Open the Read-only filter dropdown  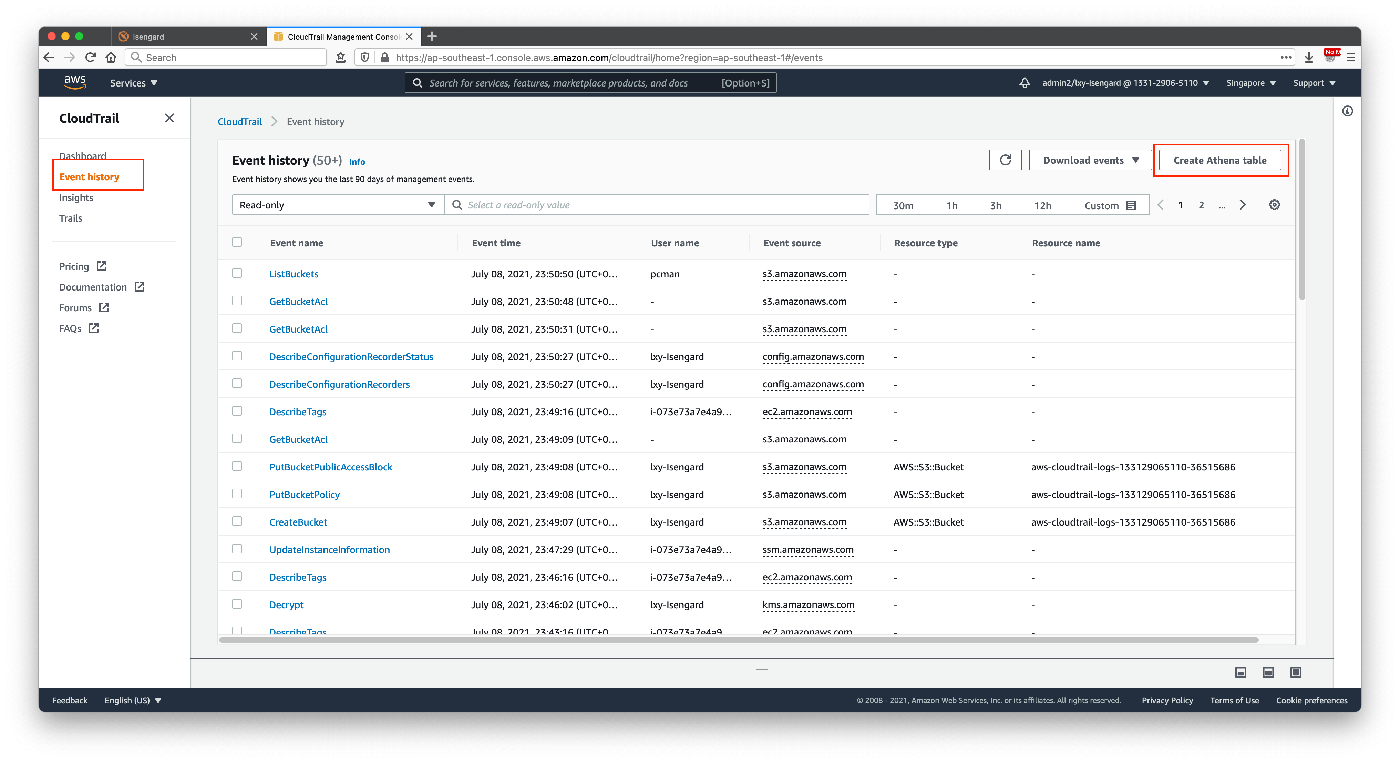(338, 205)
